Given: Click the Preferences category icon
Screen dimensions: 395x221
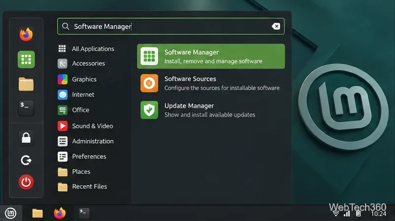Looking at the screenshot, I should pos(63,156).
